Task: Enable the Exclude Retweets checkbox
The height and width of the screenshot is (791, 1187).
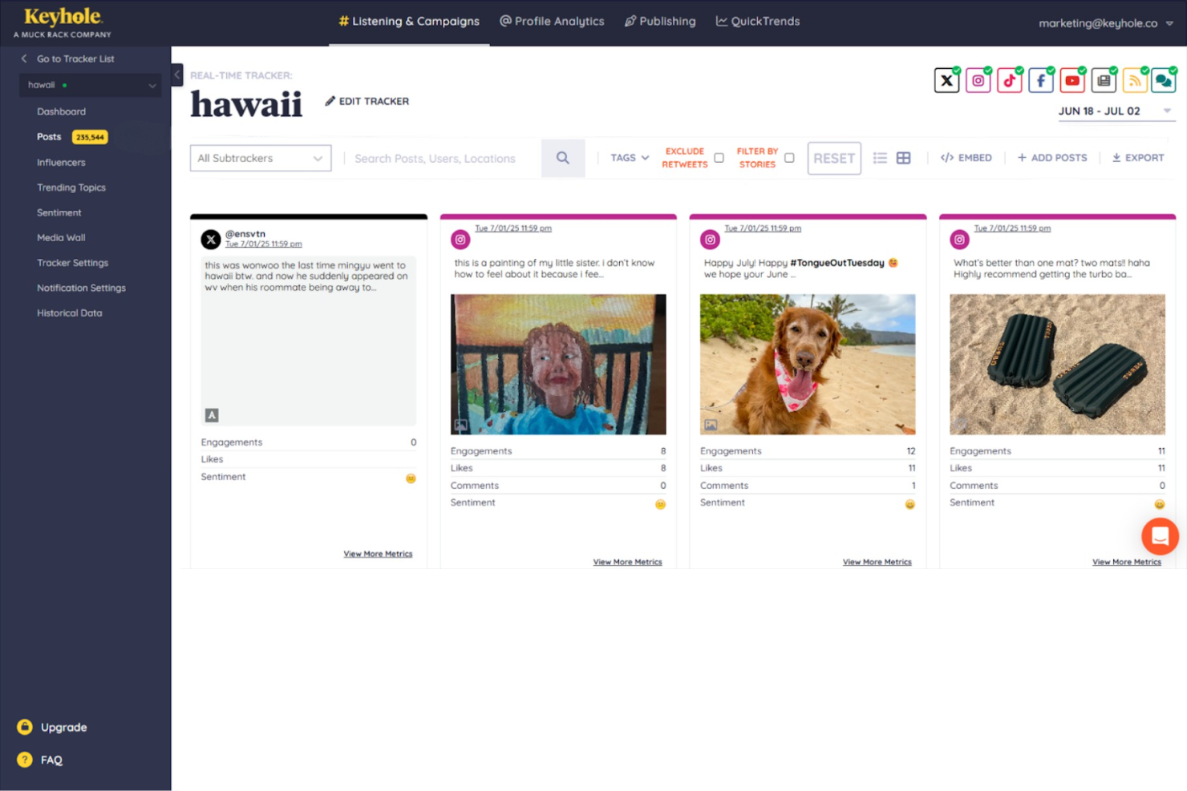Action: click(719, 158)
